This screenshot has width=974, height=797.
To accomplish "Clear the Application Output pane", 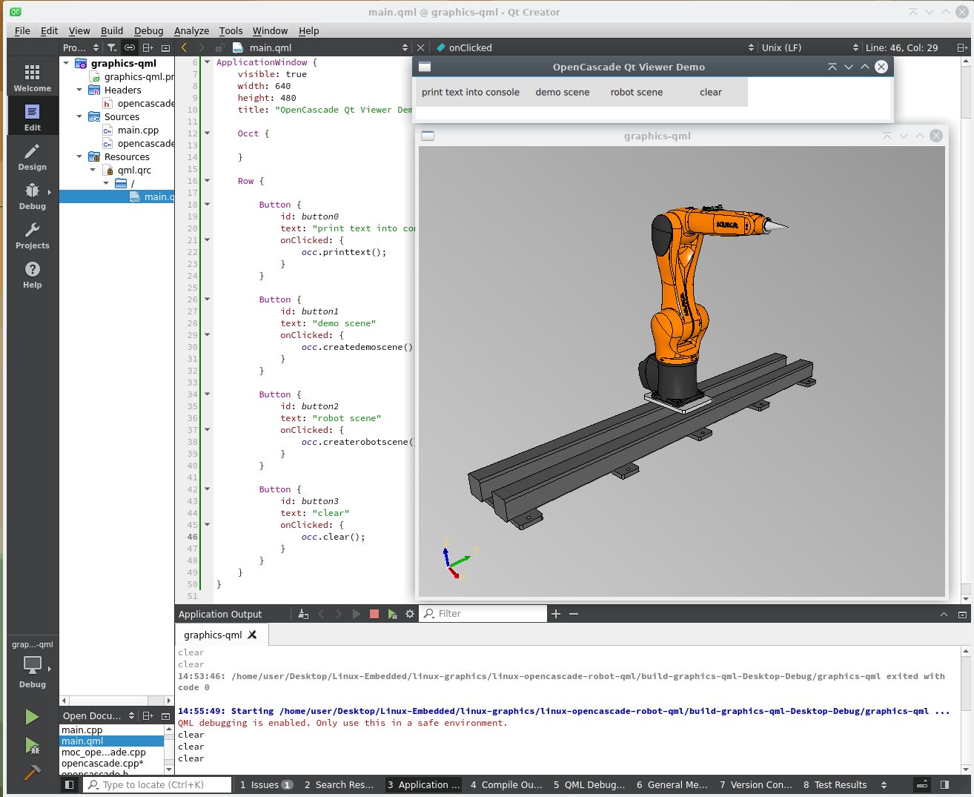I will click(303, 614).
